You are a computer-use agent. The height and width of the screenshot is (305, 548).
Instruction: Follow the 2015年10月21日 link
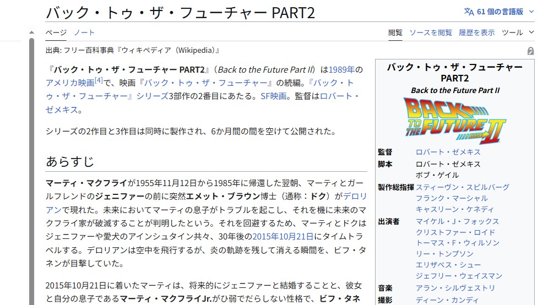click(283, 237)
